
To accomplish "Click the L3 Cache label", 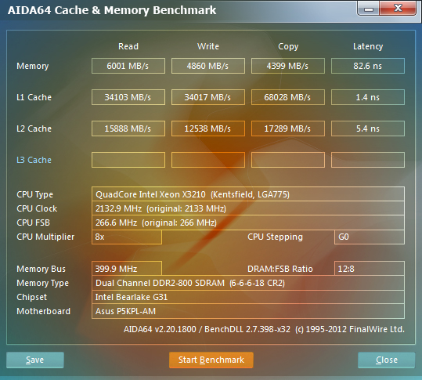I will (34, 160).
